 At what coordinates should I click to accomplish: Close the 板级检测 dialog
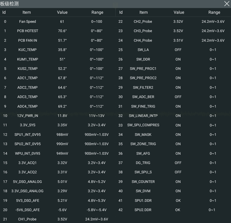[x=227, y=4]
